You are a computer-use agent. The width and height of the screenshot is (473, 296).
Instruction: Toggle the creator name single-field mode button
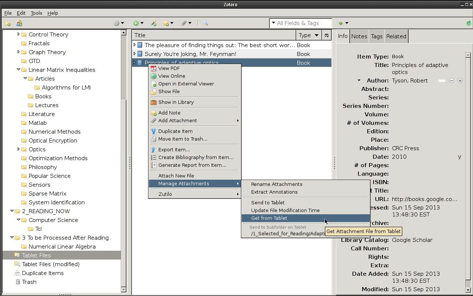coord(441,81)
